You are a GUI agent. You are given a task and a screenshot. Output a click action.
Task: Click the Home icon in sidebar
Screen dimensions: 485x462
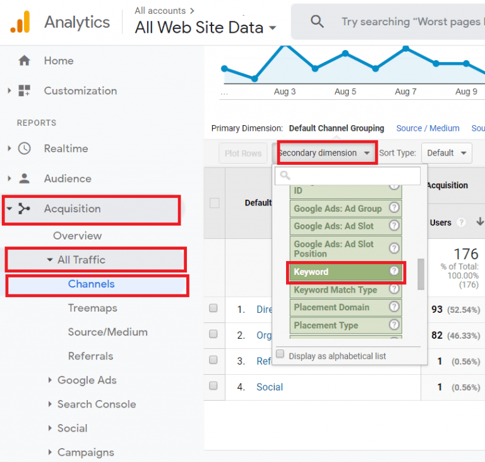(x=24, y=61)
